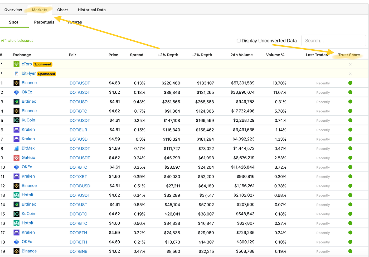Image resolution: width=369 pixels, height=257 pixels.
Task: Sort by -2% Depth column header
Action: [202, 55]
